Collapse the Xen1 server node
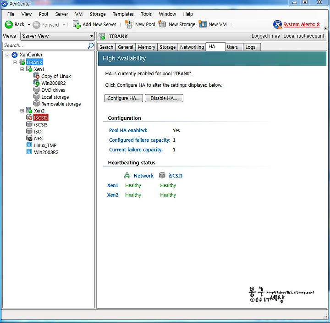This screenshot has width=330, height=323. tap(22, 69)
